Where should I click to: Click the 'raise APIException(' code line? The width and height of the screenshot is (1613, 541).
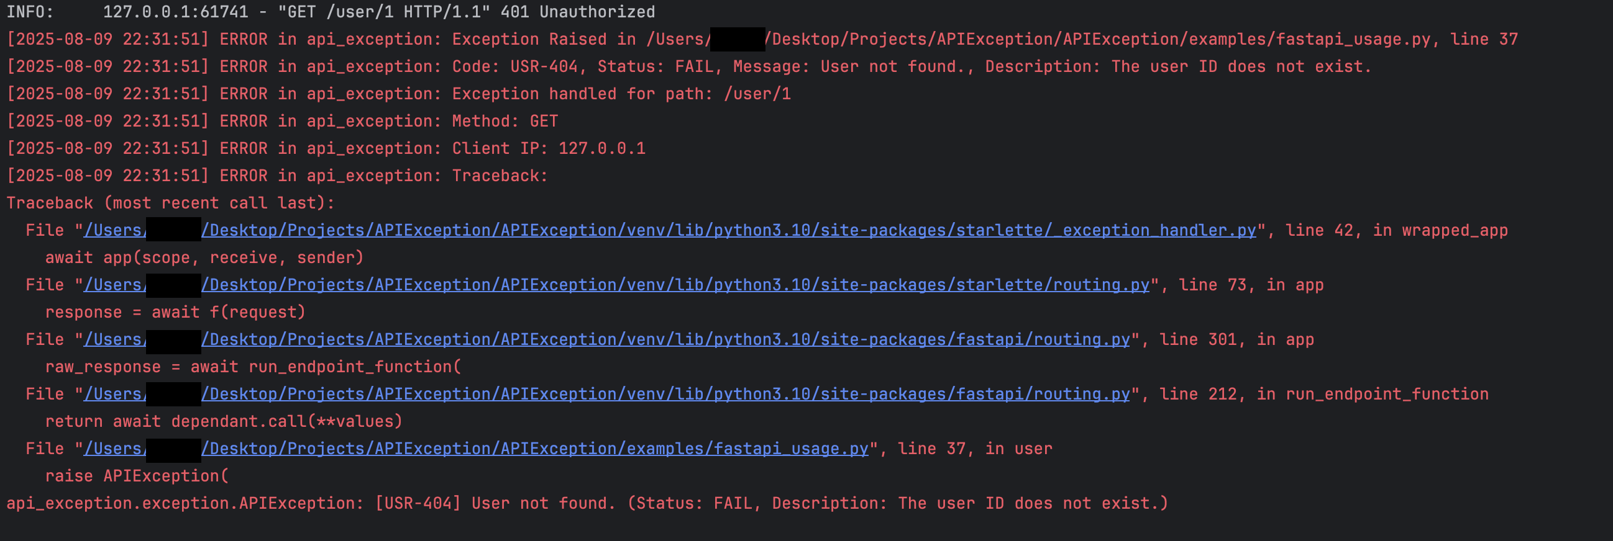click(x=137, y=476)
